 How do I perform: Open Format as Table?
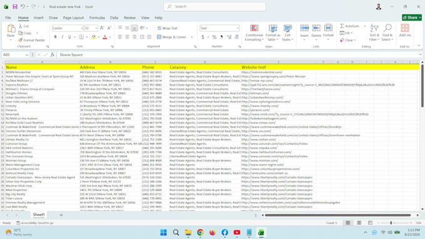point(273,32)
